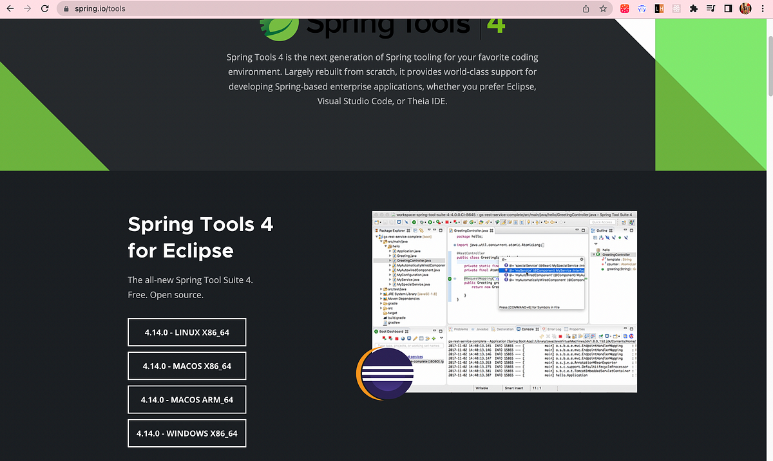Click the 'Spring Tools 4 for Eclipse' heading
This screenshot has height=461, width=773.
point(200,237)
